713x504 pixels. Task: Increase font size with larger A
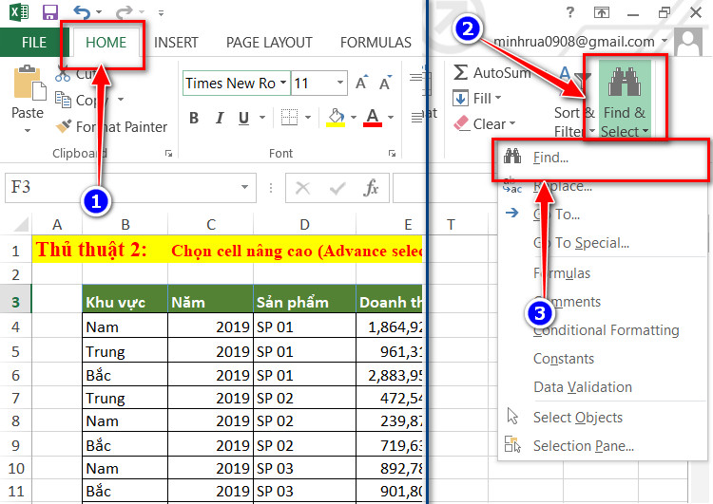362,83
